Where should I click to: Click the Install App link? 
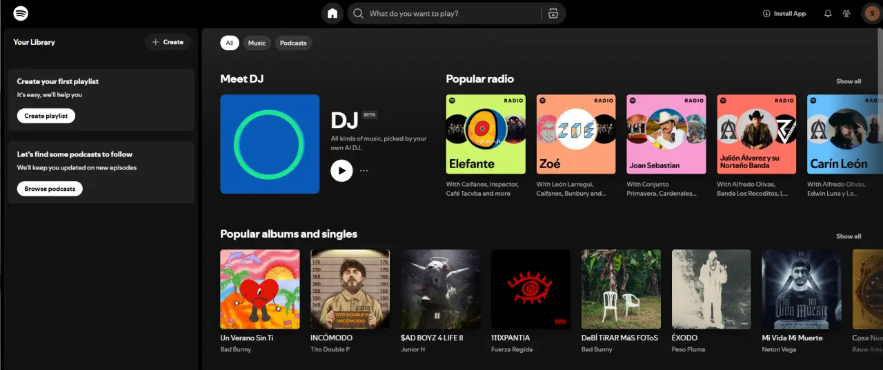click(784, 13)
